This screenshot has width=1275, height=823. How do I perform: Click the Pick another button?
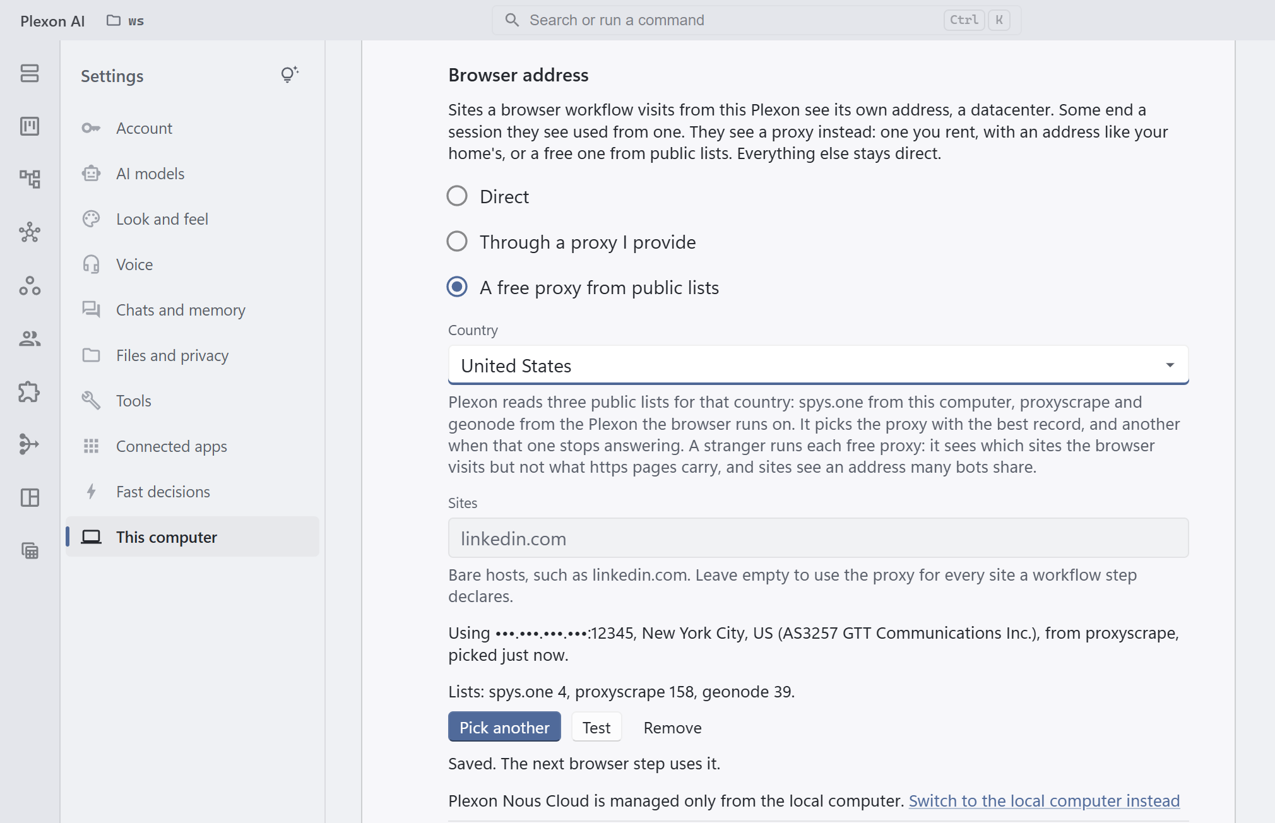point(504,727)
